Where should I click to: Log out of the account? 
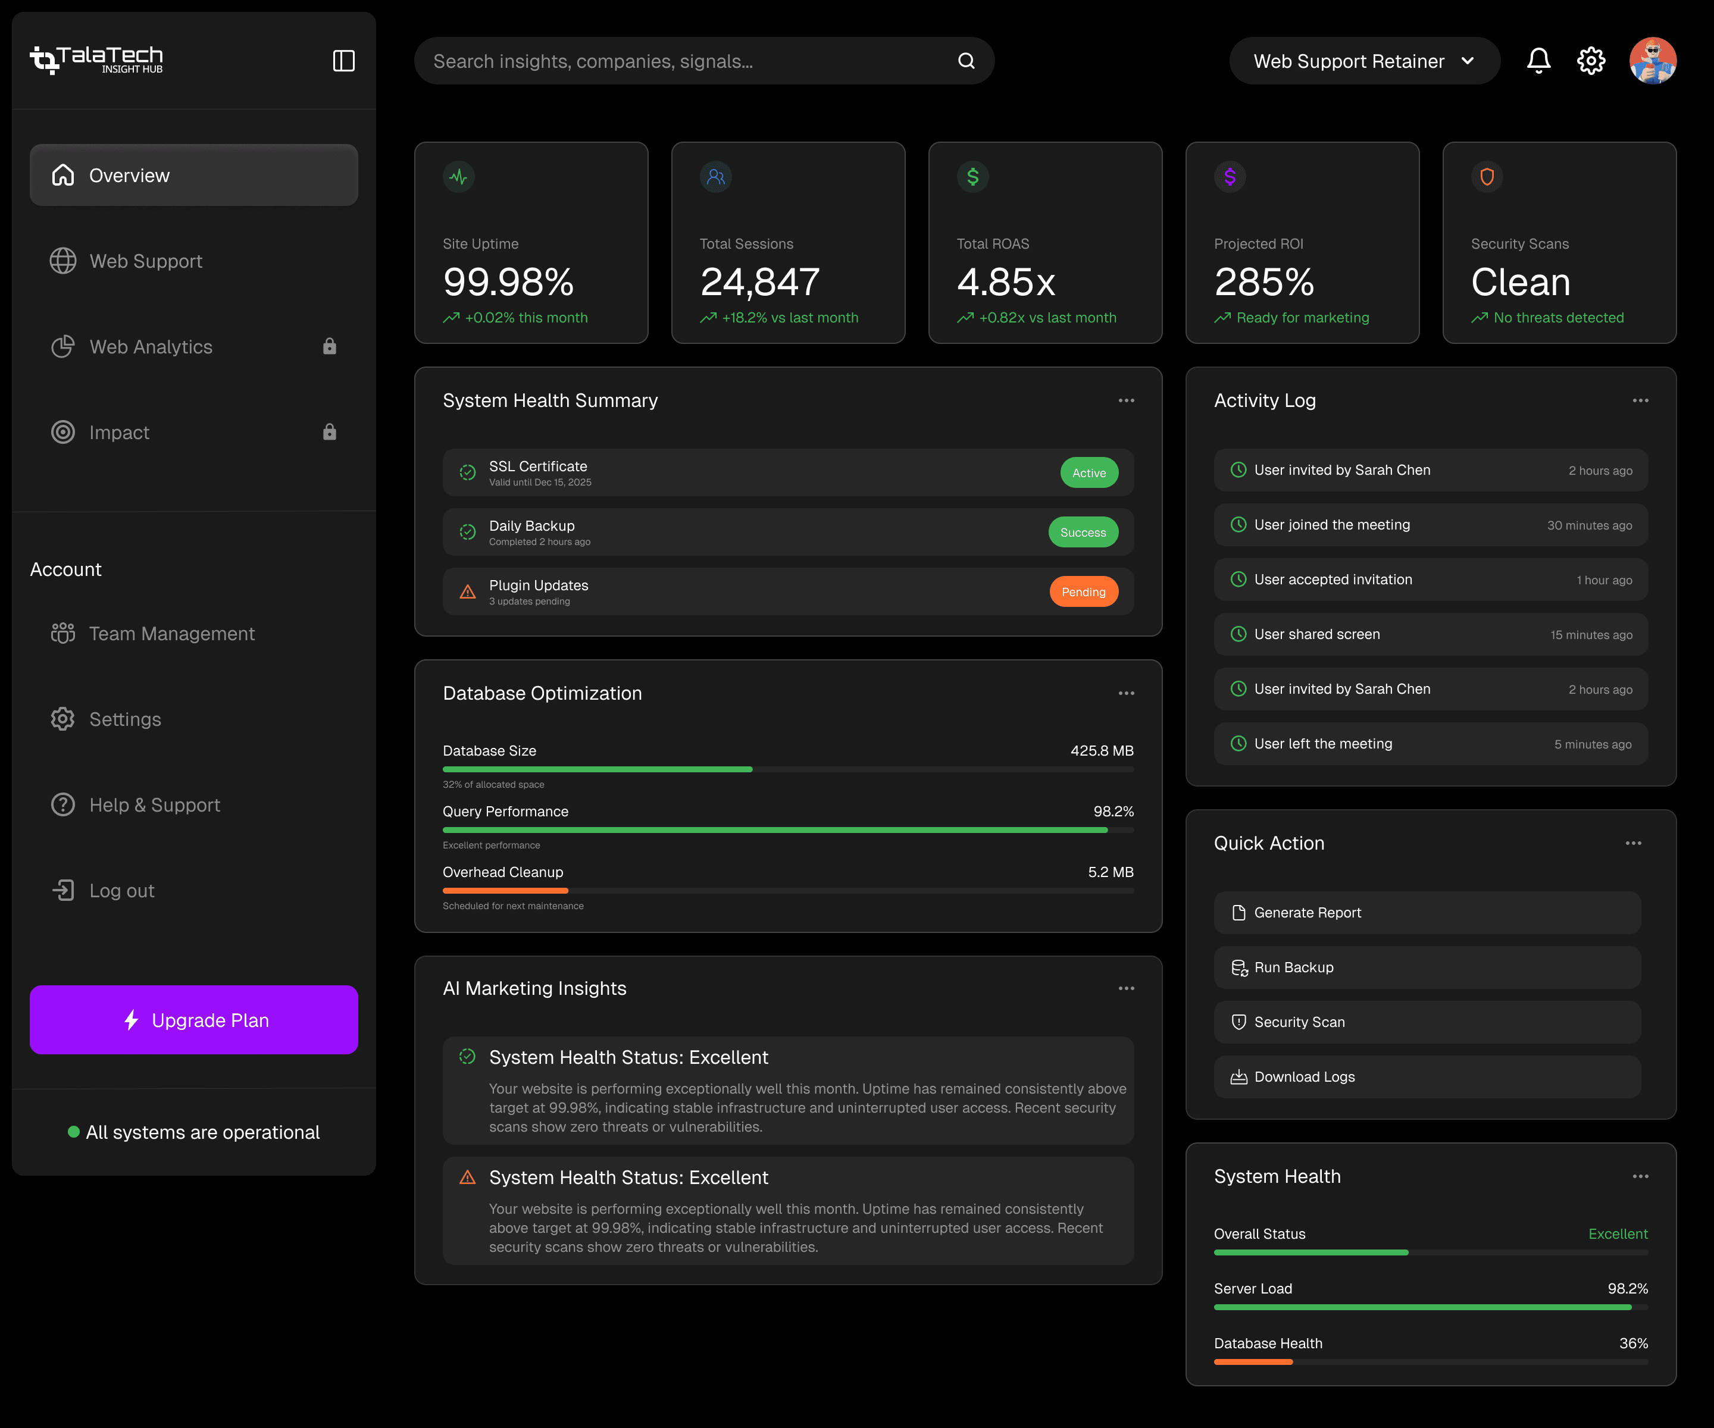(x=194, y=890)
